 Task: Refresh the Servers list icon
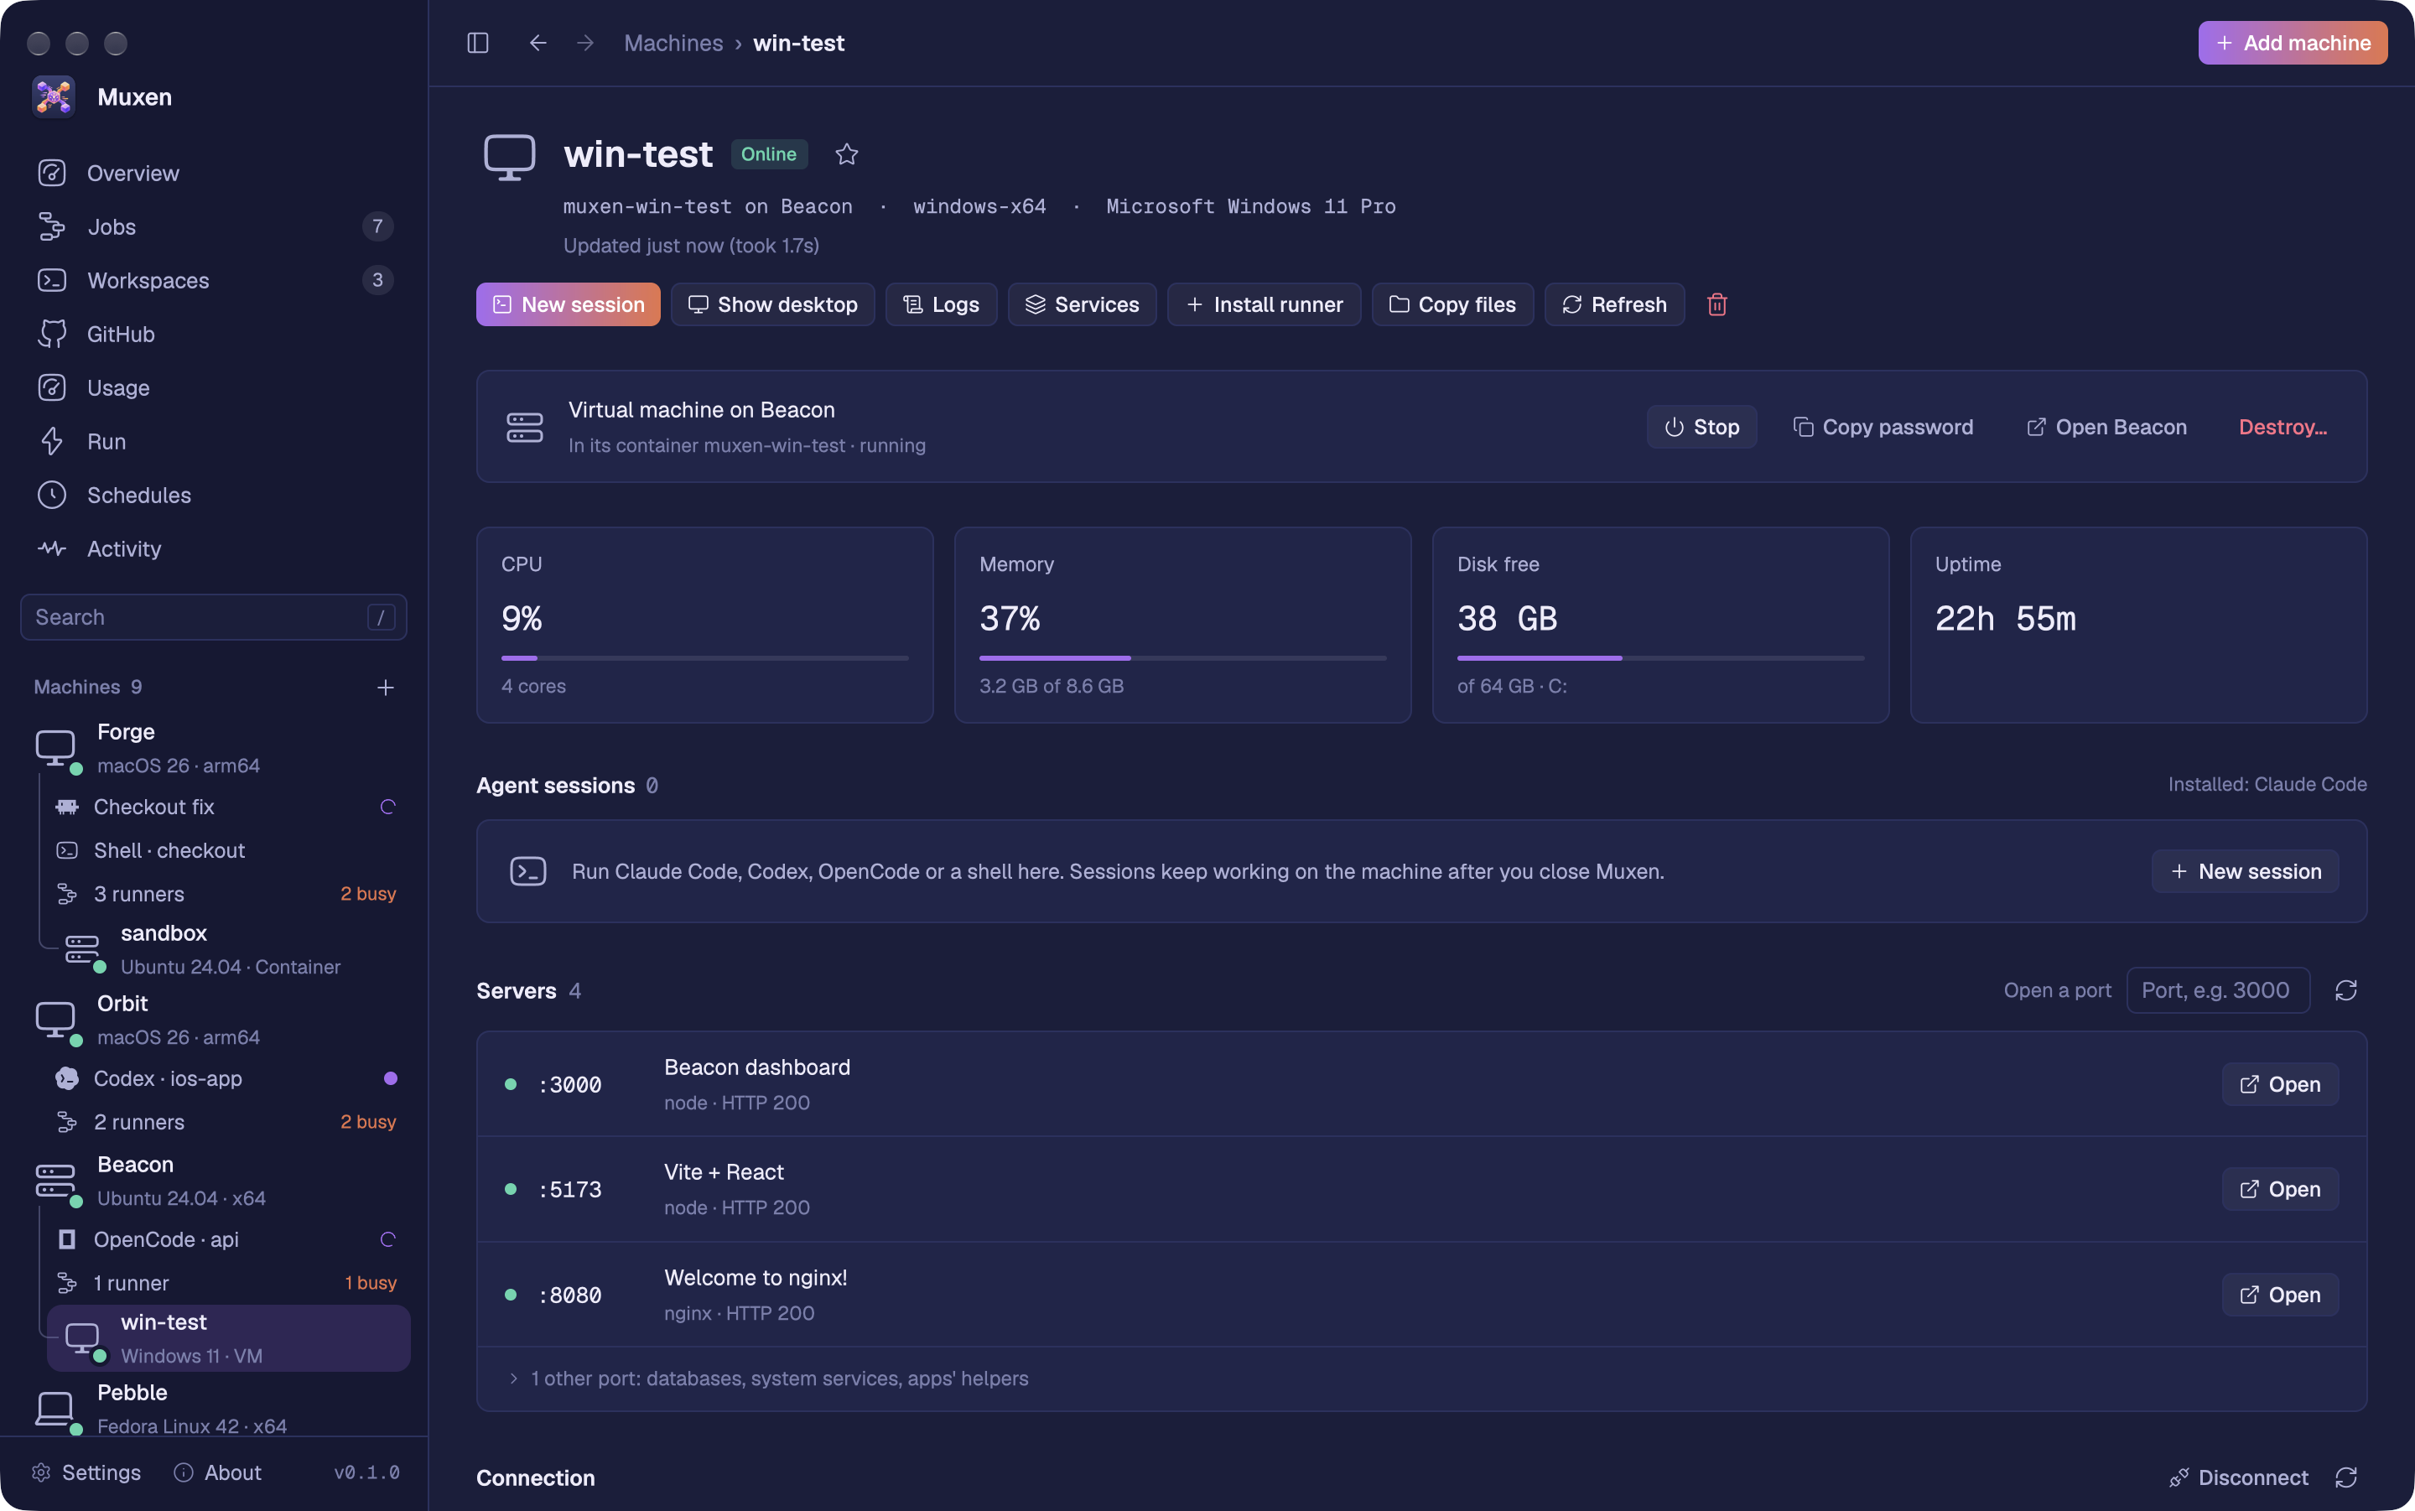[2346, 990]
